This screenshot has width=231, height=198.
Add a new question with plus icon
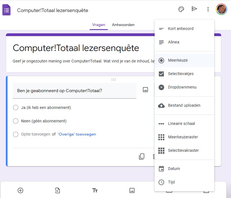tap(20, 190)
